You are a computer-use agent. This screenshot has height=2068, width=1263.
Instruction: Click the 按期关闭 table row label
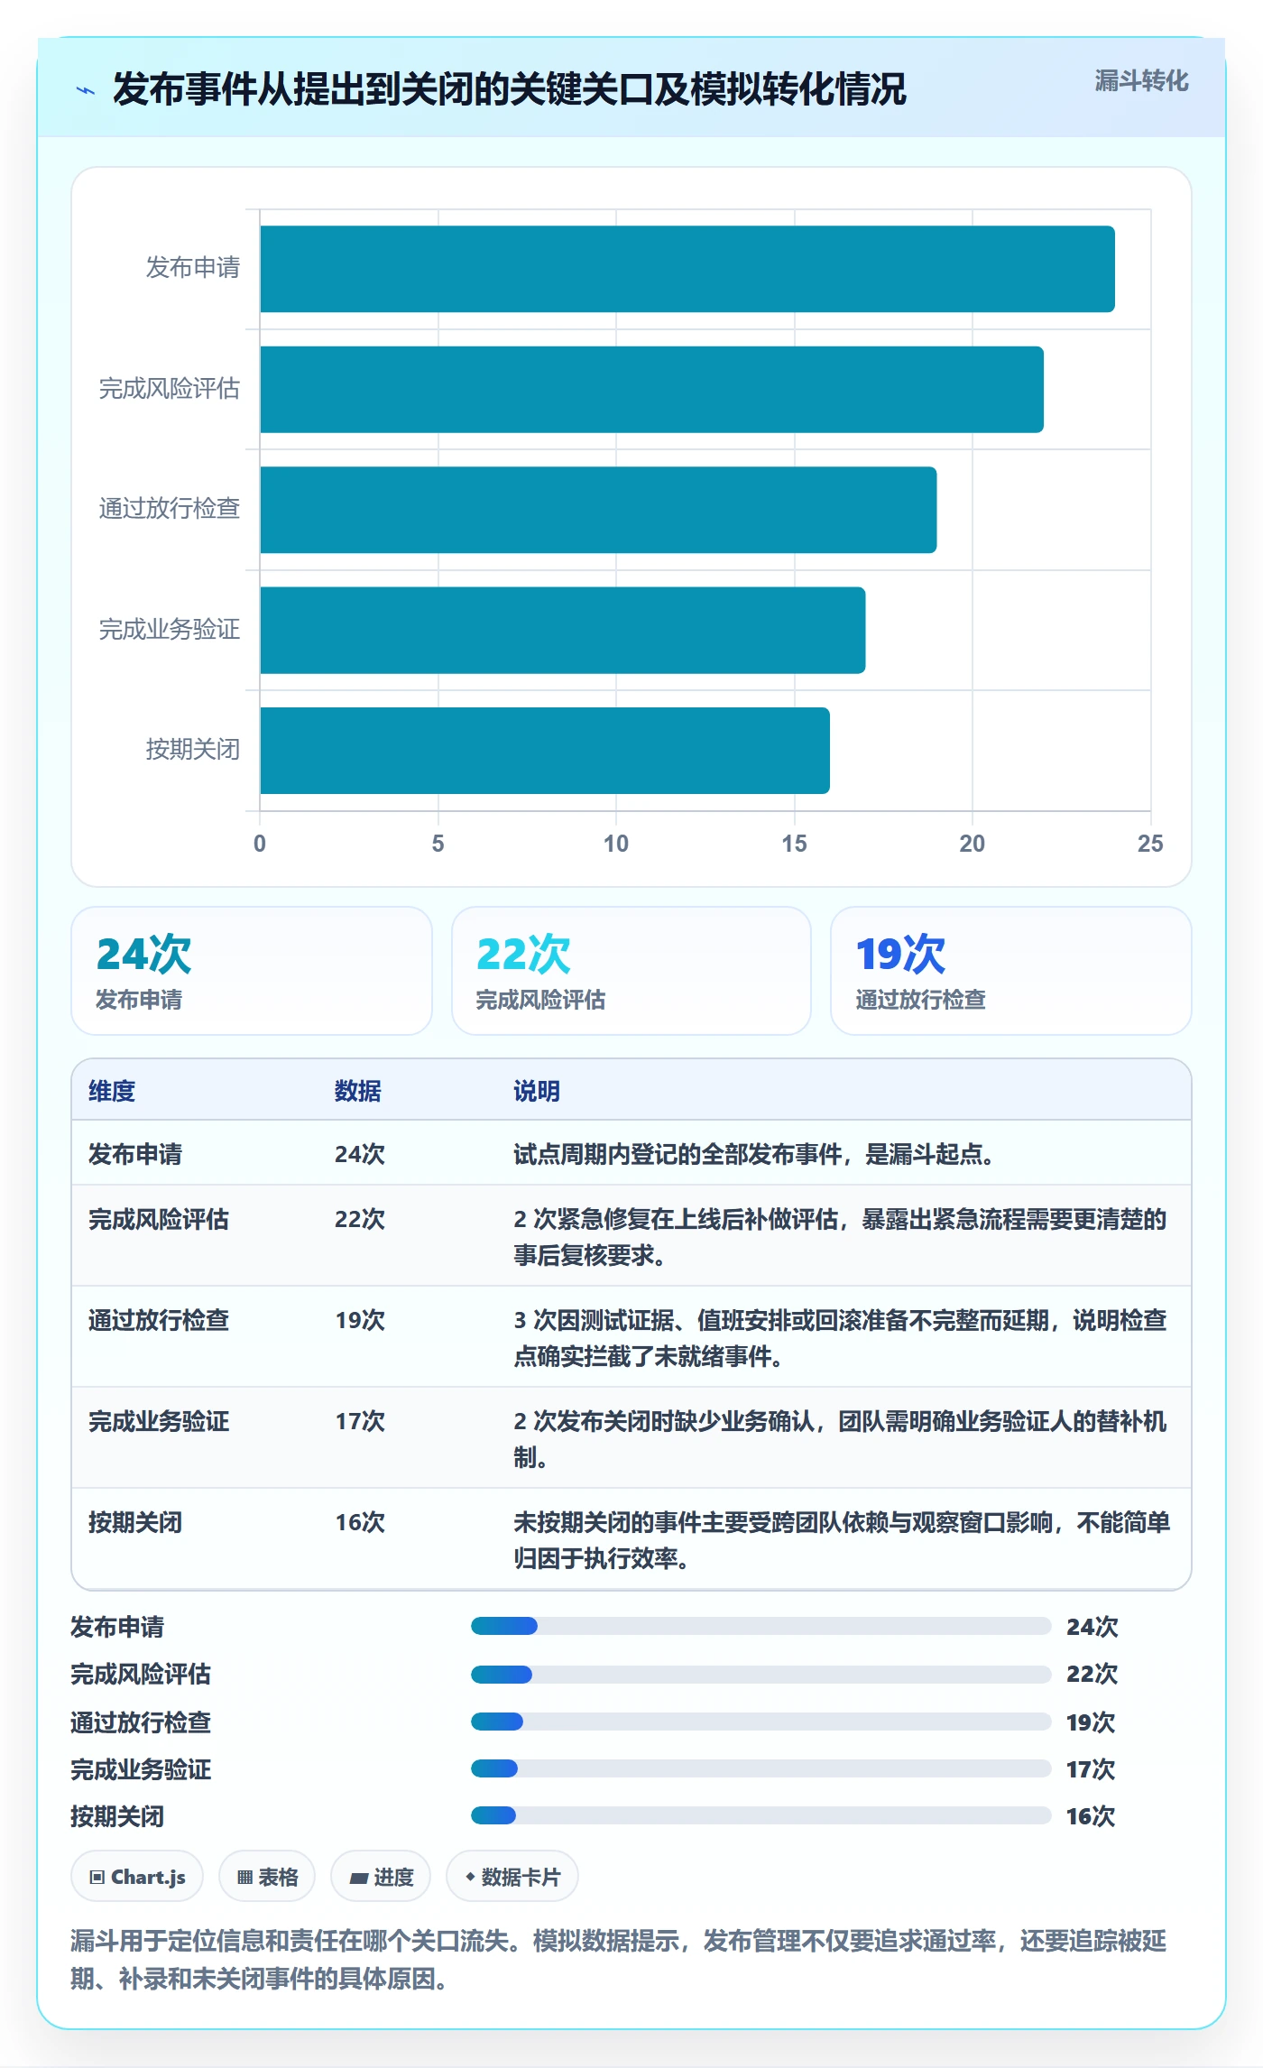click(135, 1522)
